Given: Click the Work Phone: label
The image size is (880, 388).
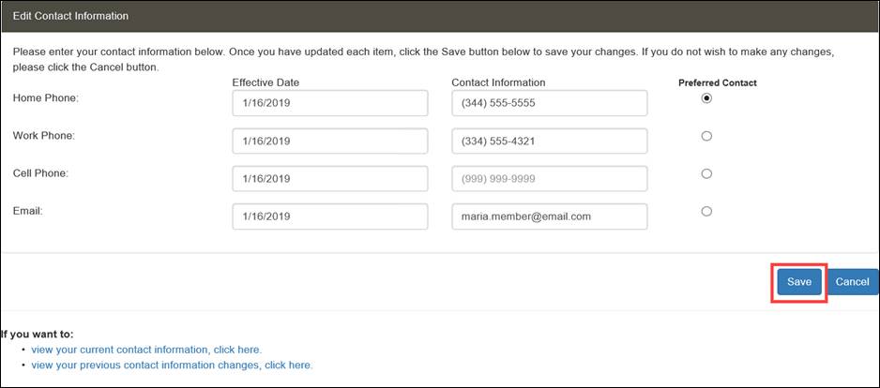Looking at the screenshot, I should (x=44, y=136).
